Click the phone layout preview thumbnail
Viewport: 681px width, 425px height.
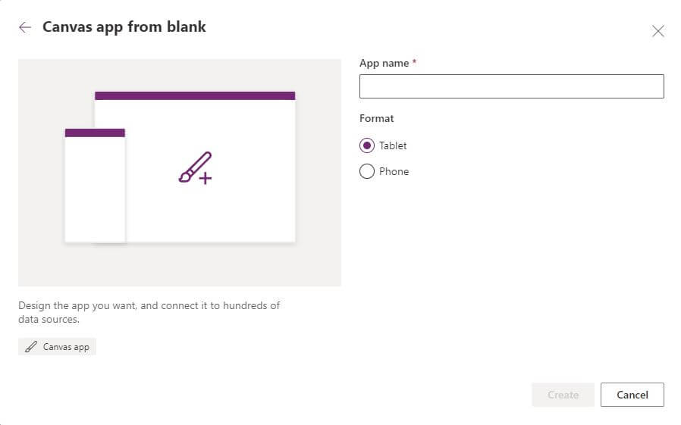tap(95, 185)
